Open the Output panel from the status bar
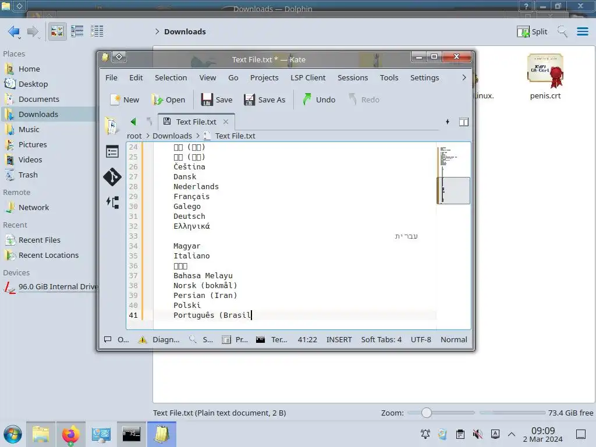This screenshot has height=447, width=596. click(x=116, y=339)
